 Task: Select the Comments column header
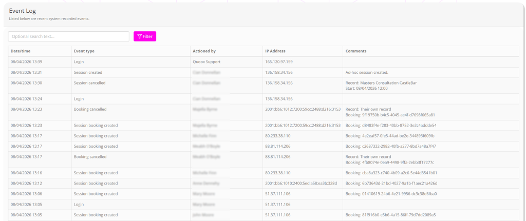coord(356,51)
